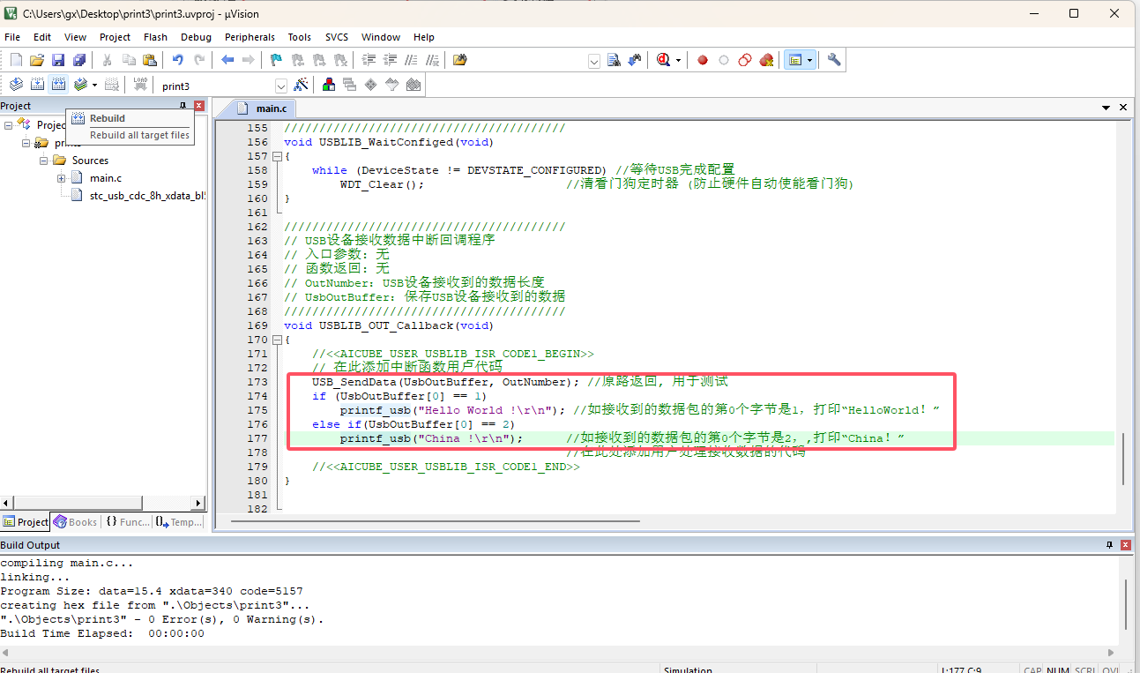Click the Rebuild all target files icon
Screen dimensions: 1140x673
click(59, 85)
